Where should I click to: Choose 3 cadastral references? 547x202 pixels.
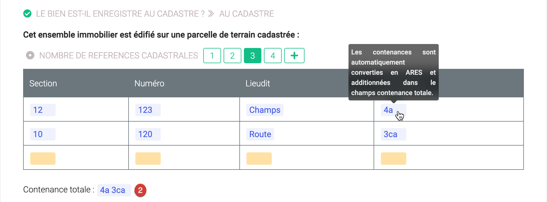pos(252,56)
